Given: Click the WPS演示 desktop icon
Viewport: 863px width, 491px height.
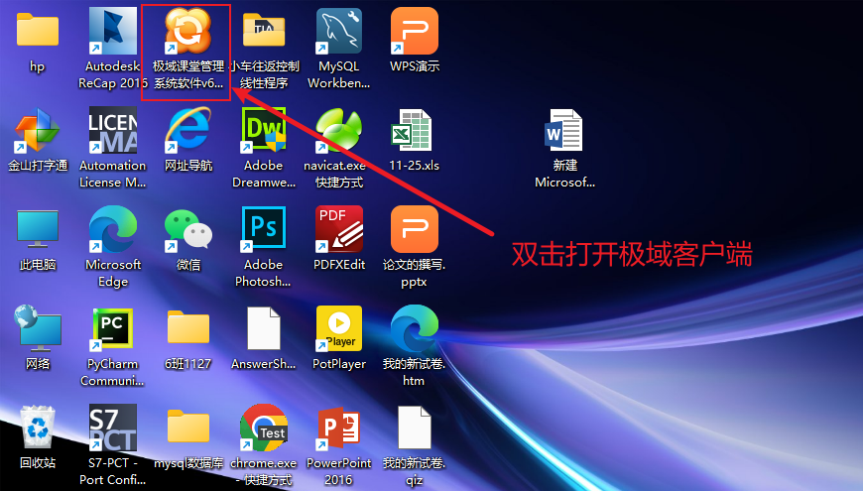Looking at the screenshot, I should pyautogui.click(x=414, y=32).
